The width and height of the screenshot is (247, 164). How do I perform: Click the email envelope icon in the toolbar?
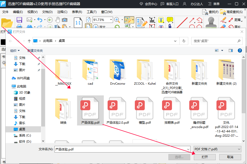30,20
